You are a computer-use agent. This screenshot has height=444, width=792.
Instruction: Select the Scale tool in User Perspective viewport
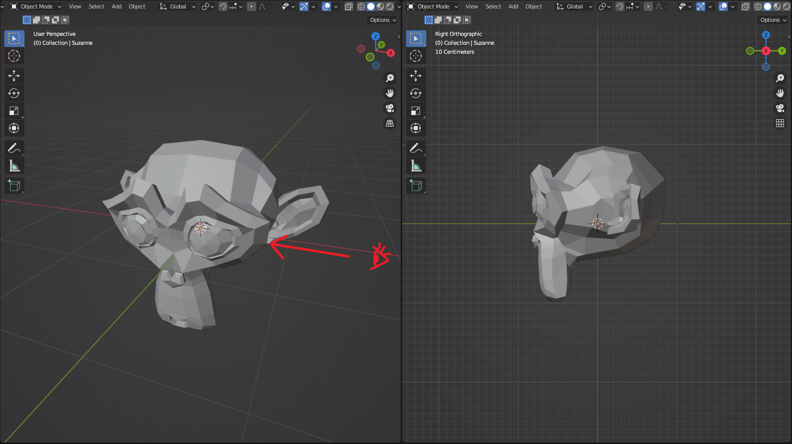tap(14, 111)
